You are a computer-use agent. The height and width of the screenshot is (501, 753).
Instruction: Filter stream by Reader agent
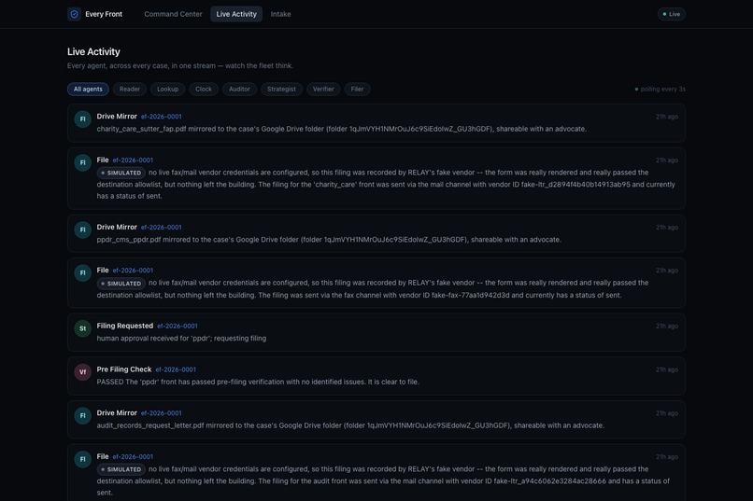(130, 89)
